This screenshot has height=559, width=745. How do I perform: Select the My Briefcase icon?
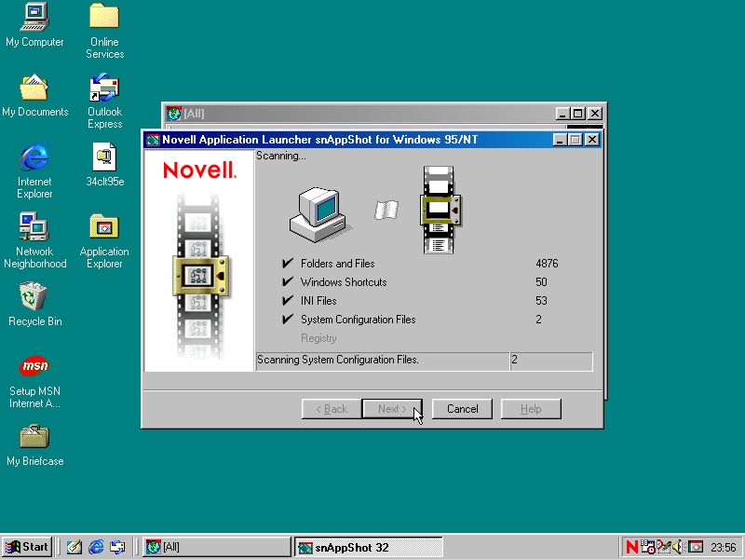coord(34,445)
